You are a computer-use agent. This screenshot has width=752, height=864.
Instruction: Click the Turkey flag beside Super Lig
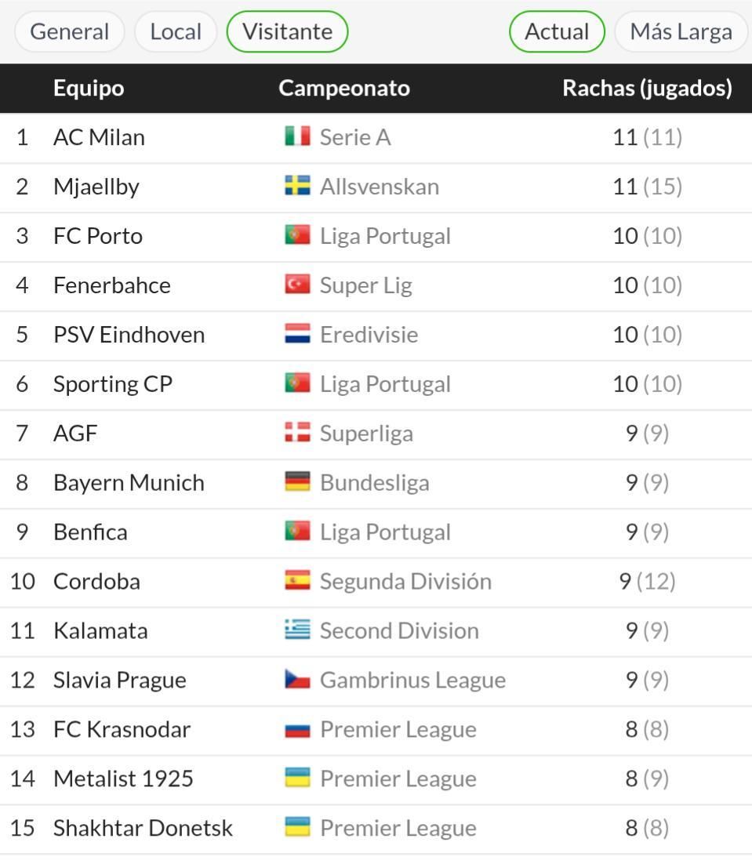[297, 285]
